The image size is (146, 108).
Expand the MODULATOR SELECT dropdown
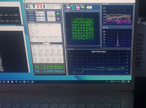[x=46, y=43]
